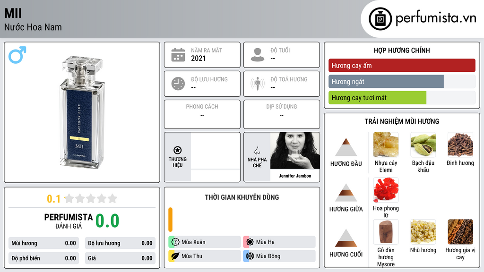Click the five-star rating row
The width and height of the screenshot is (484, 272).
[91, 199]
